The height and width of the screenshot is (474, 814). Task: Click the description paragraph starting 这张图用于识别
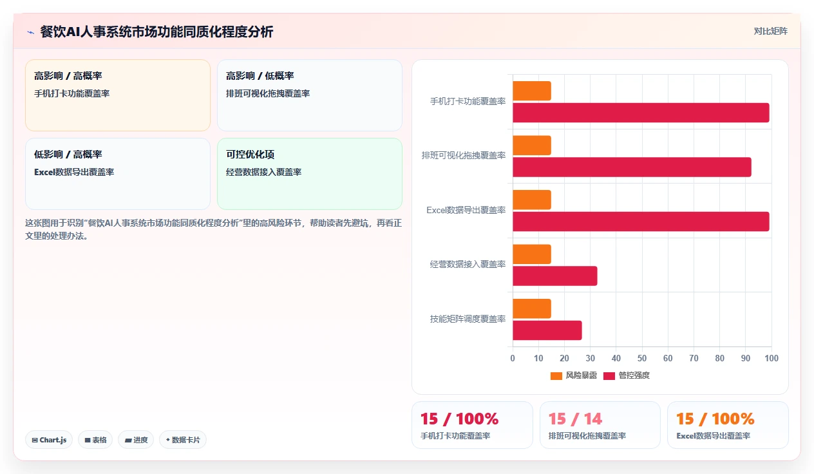tap(213, 229)
